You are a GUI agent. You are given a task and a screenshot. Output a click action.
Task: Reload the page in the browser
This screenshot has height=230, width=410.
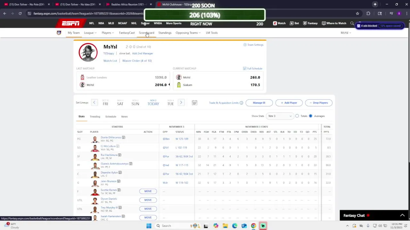(x=20, y=13)
